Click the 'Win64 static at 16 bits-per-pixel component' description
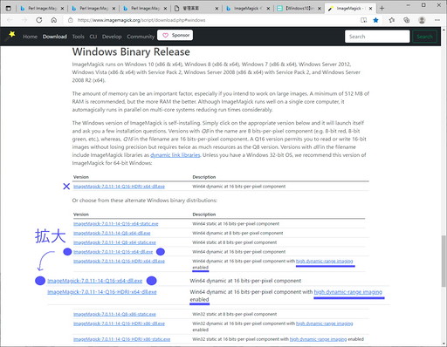447x347 pixels. click(x=236, y=224)
